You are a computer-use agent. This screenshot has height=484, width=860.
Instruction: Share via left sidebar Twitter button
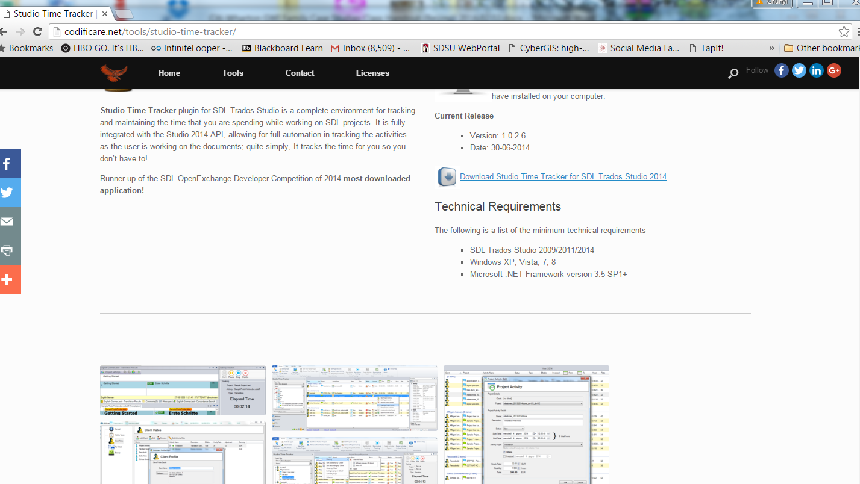click(8, 193)
